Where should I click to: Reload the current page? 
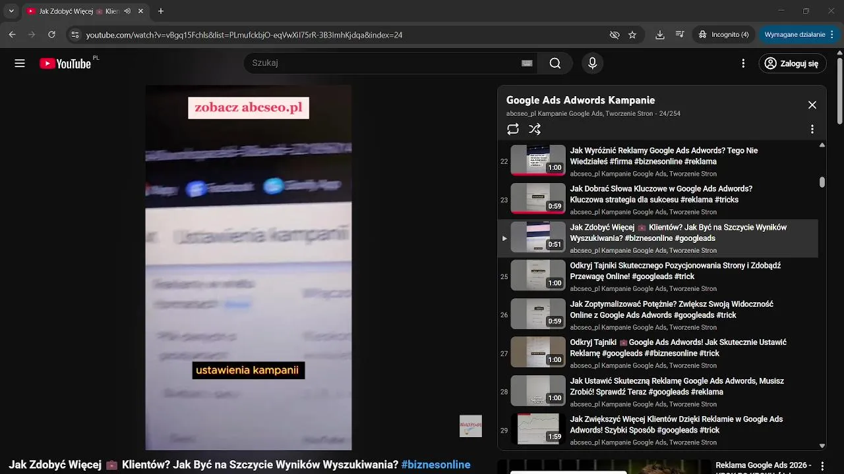[51, 34]
